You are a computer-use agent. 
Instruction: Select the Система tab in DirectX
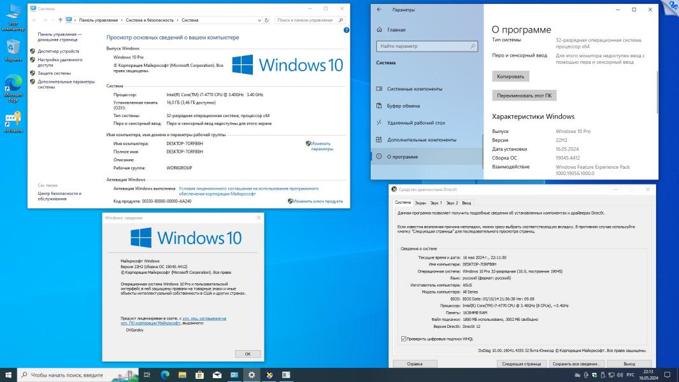pos(403,202)
